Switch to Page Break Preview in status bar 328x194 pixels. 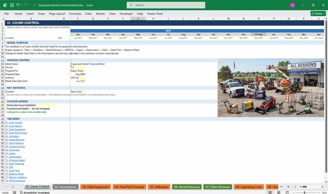(x=287, y=193)
